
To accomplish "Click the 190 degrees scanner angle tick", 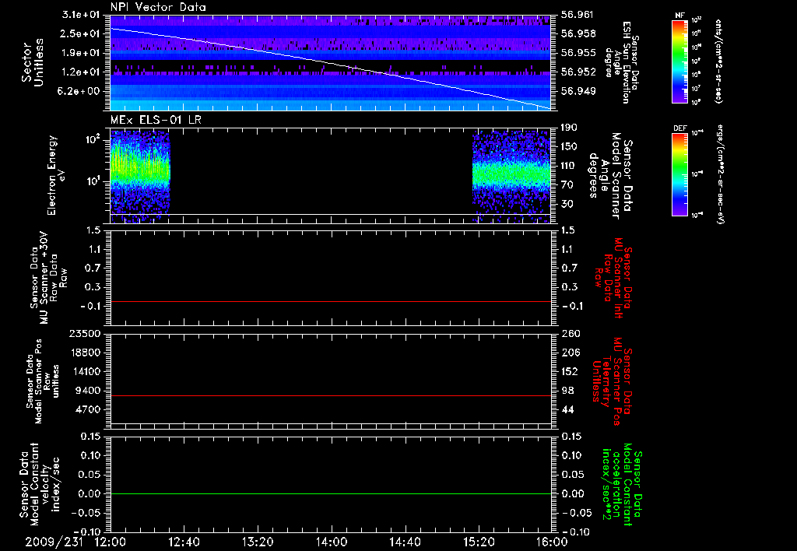I will click(570, 128).
